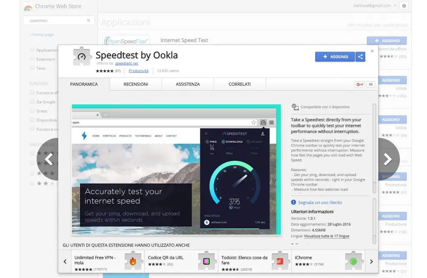Screen dimensions: 427x278
Task: Open Unlimited Free VPN Hola icon
Action: (133, 261)
